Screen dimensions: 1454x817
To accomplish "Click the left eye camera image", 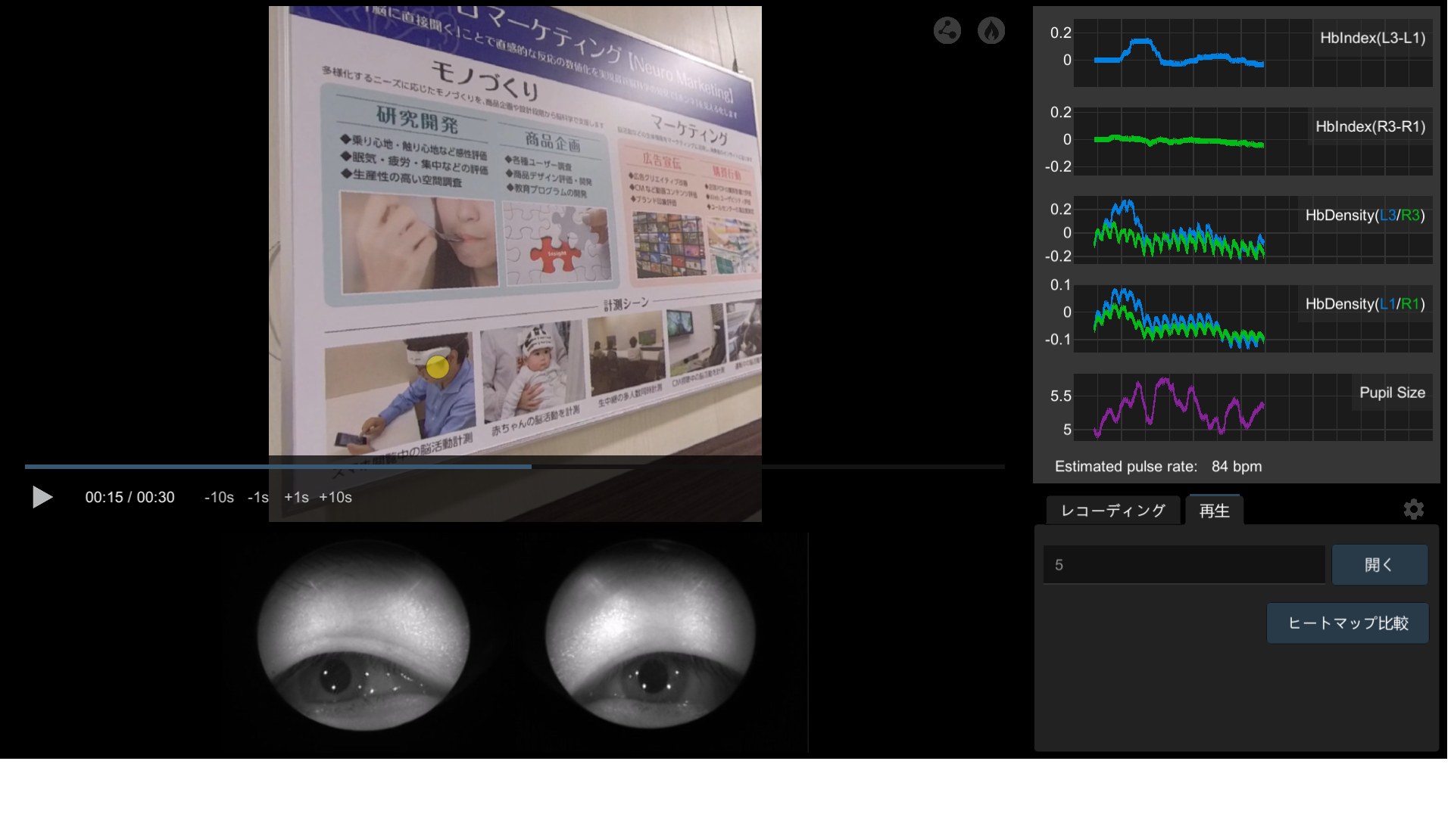I will tap(363, 635).
